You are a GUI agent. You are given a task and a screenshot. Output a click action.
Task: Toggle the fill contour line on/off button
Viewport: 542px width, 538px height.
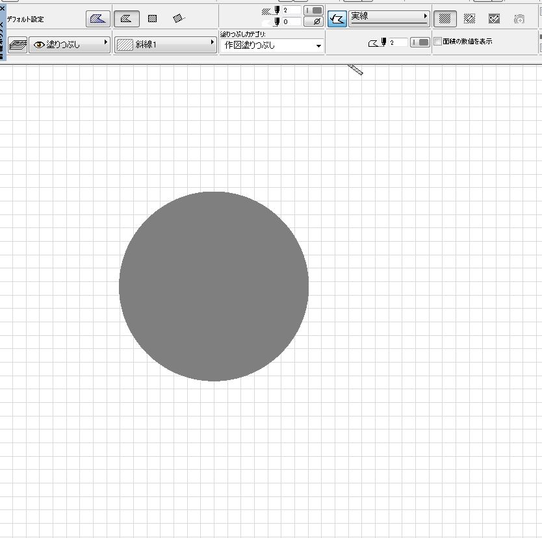click(x=337, y=19)
